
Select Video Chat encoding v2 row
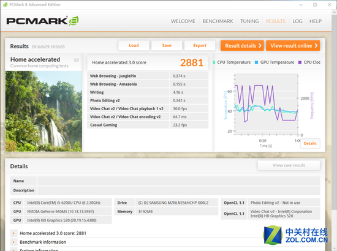click(148, 116)
